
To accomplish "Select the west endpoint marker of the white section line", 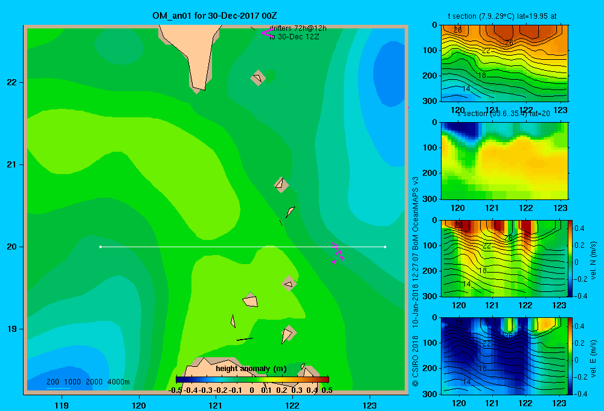I will [100, 247].
